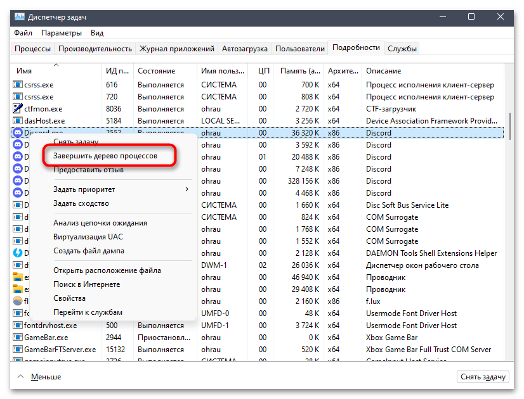
Task: Sort by the Имя column header
Action: coord(56,71)
